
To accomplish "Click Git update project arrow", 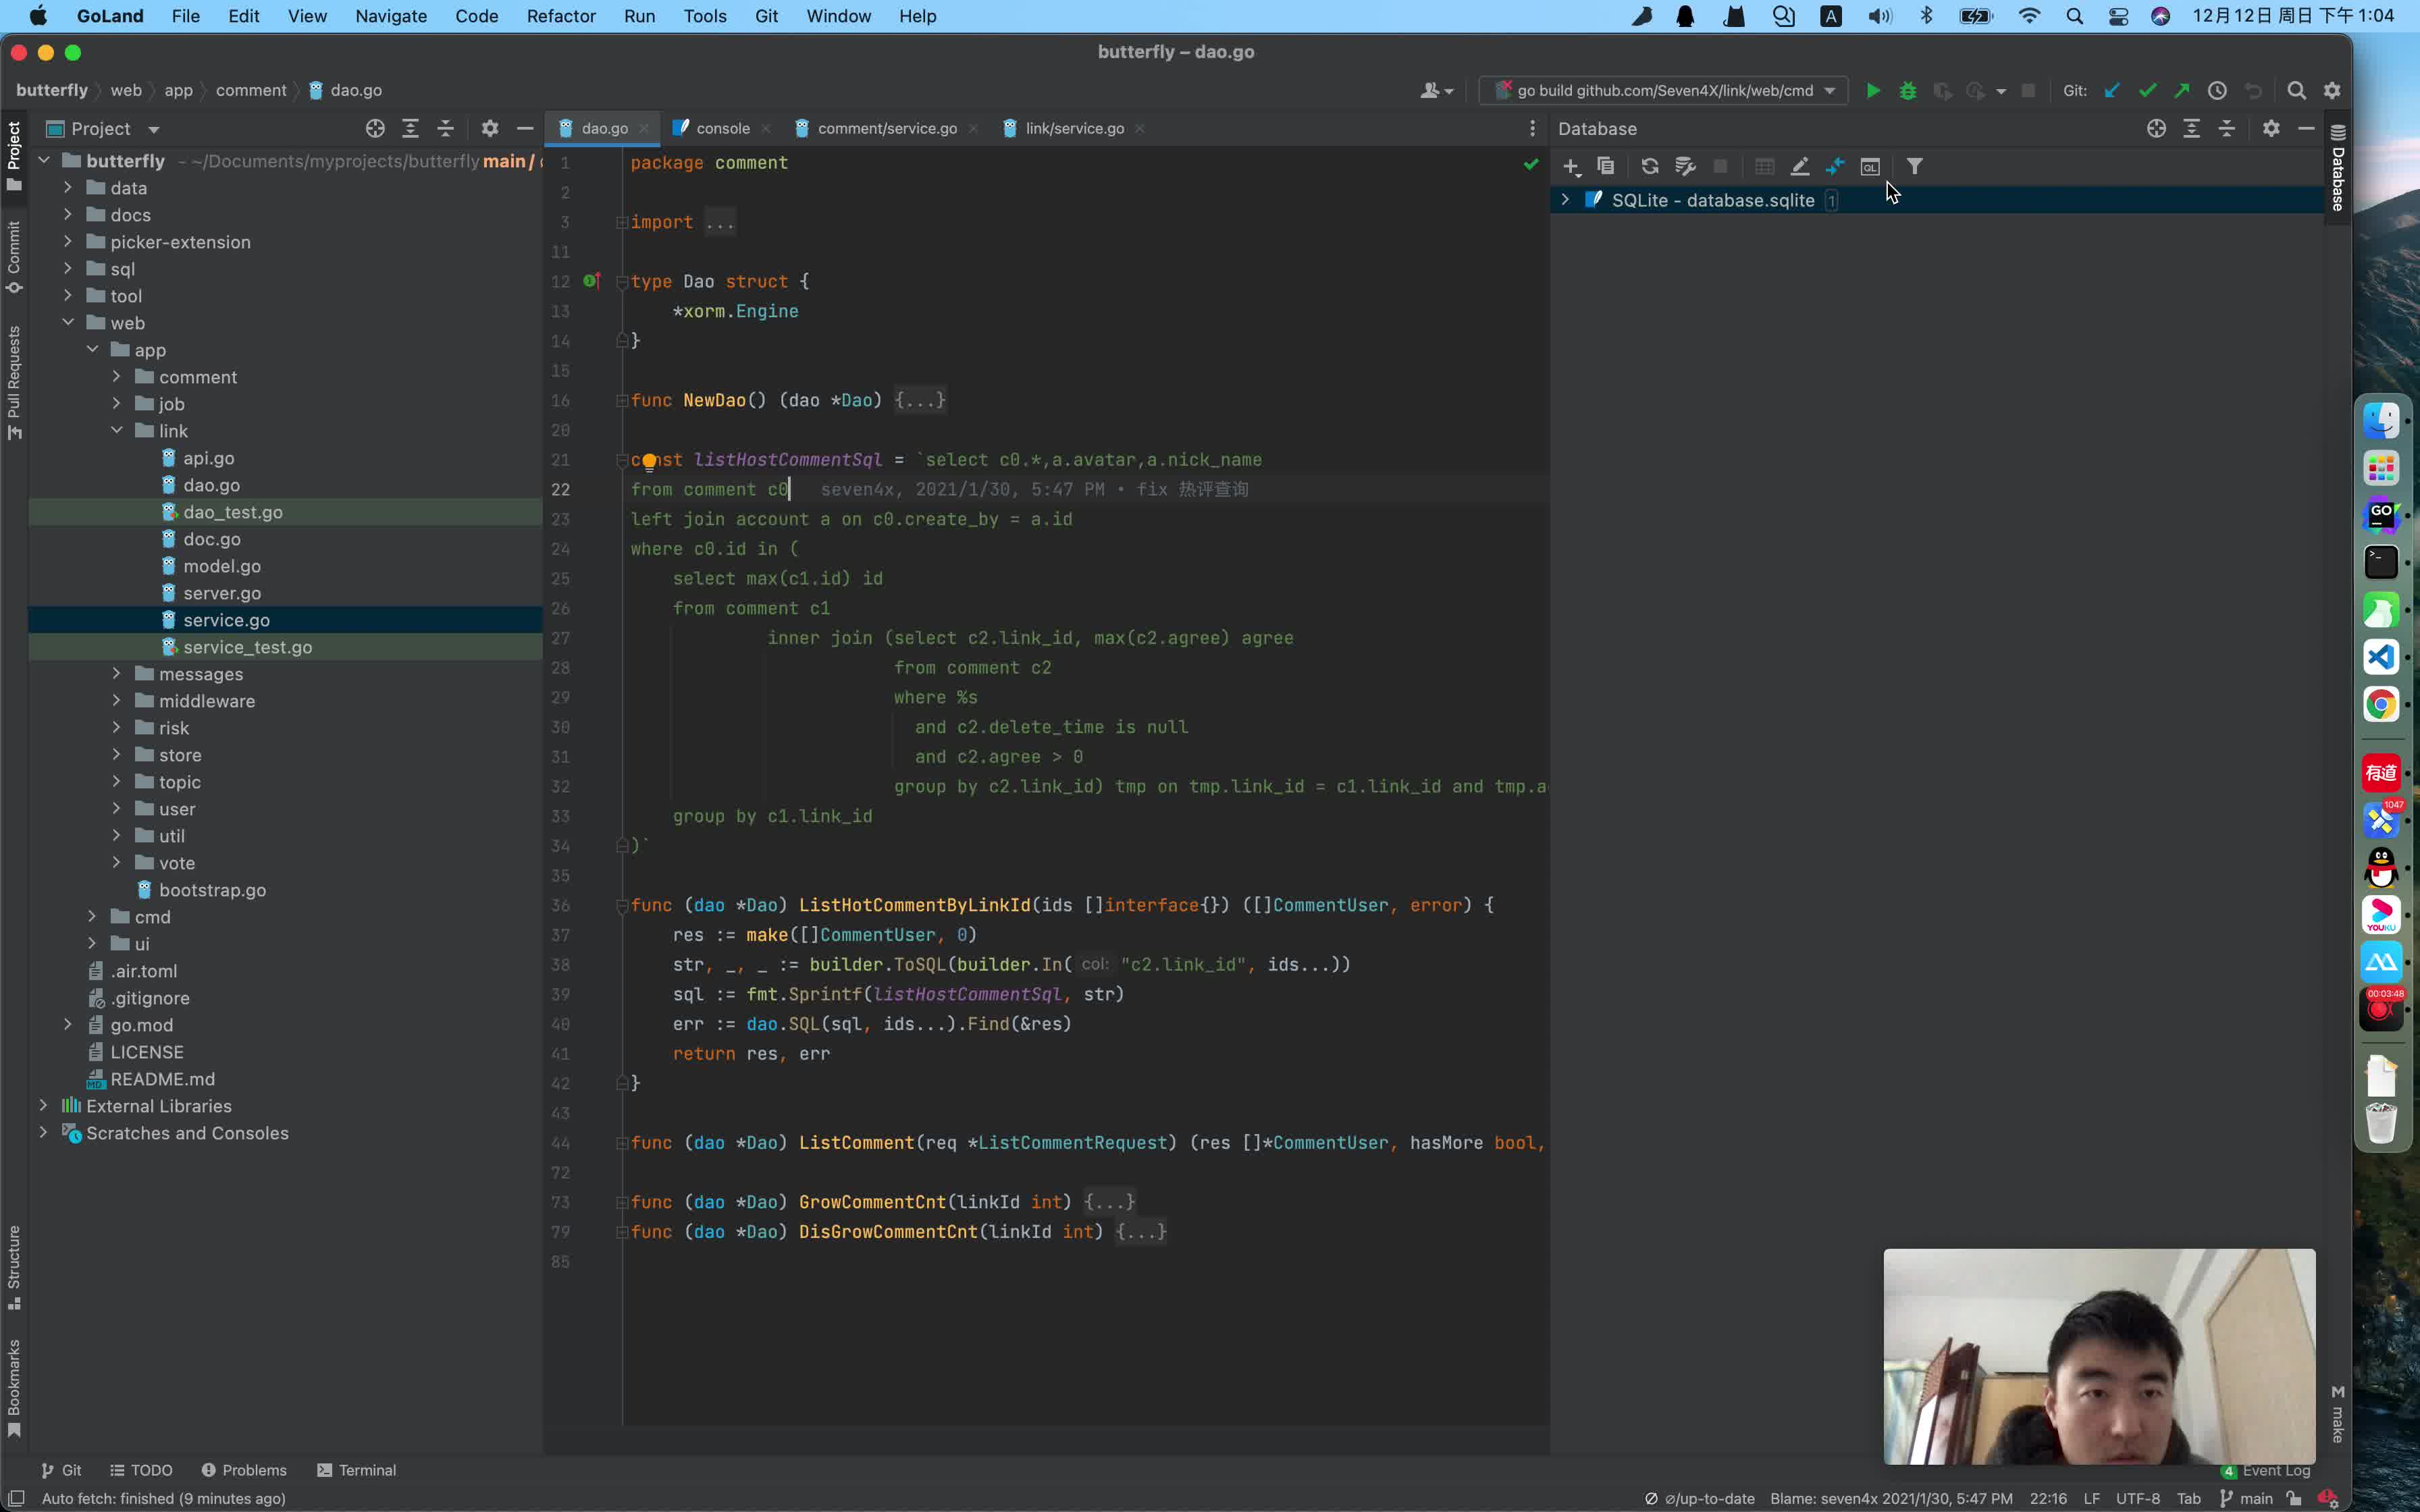I will pyautogui.click(x=2111, y=91).
